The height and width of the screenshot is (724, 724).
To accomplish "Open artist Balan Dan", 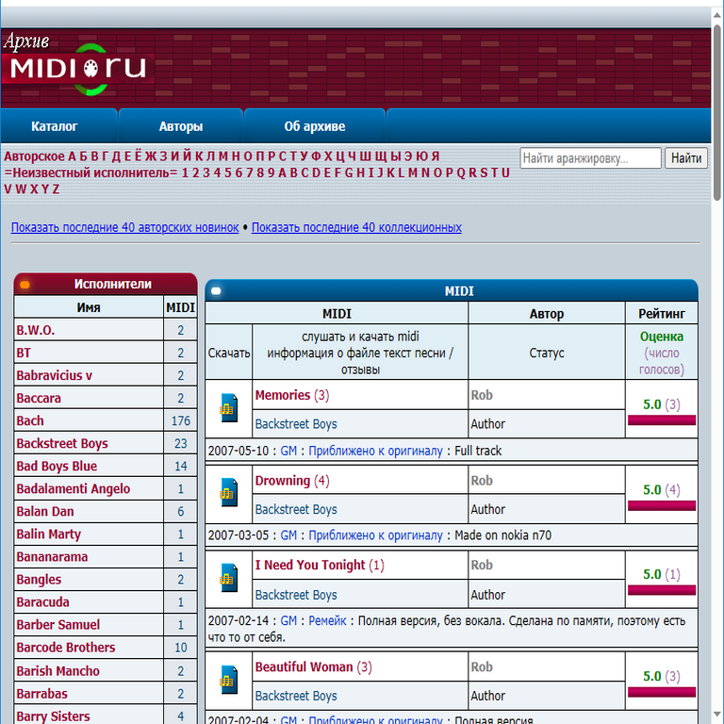I will (45, 511).
